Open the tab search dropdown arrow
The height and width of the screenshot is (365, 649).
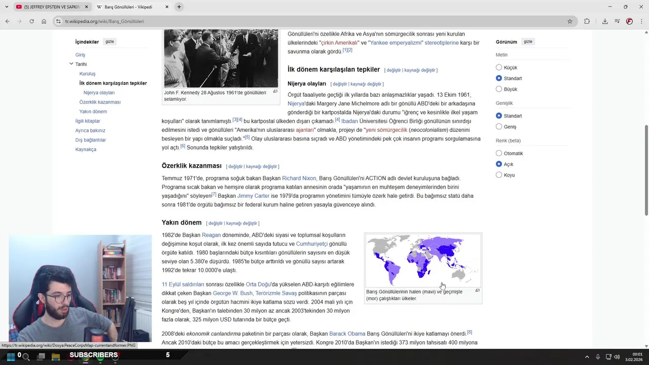pyautogui.click(x=7, y=7)
